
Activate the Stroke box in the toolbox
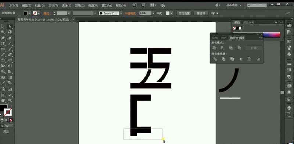point(8,112)
